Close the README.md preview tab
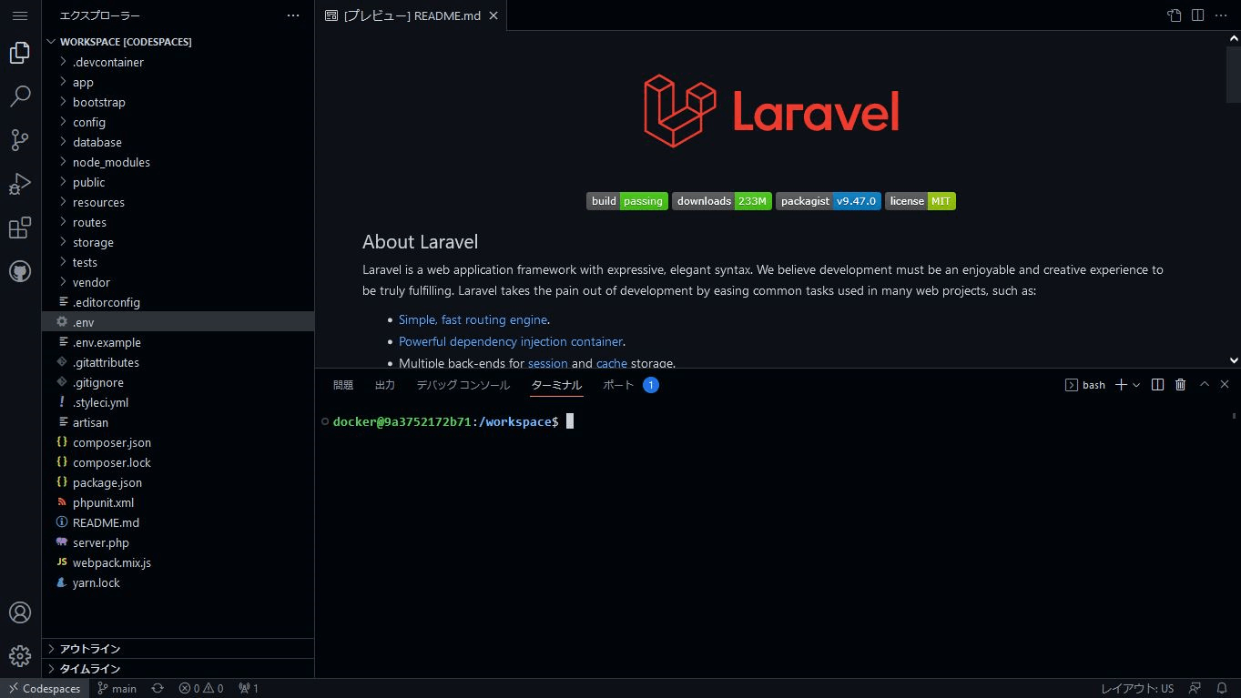1241x698 pixels. point(494,15)
